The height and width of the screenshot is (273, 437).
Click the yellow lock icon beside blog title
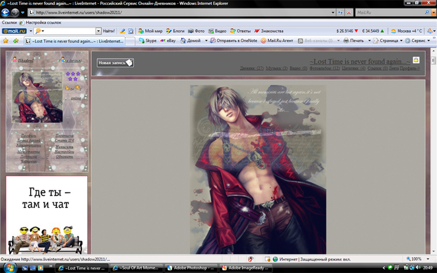[x=416, y=60]
